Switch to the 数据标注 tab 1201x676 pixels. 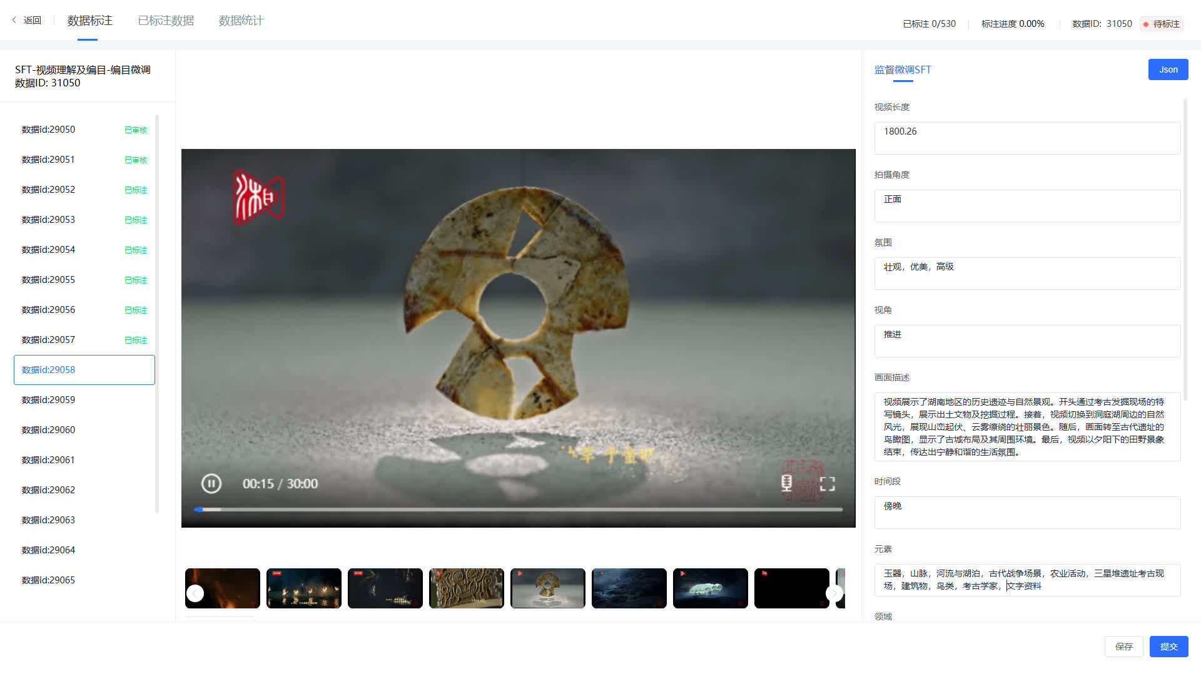click(89, 21)
